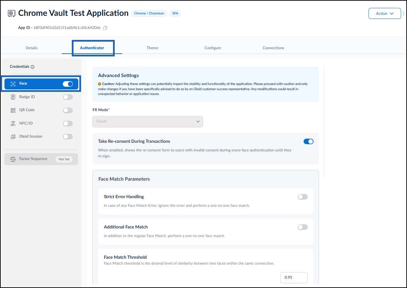Turn on the NFC/ID toggle

tap(68, 124)
